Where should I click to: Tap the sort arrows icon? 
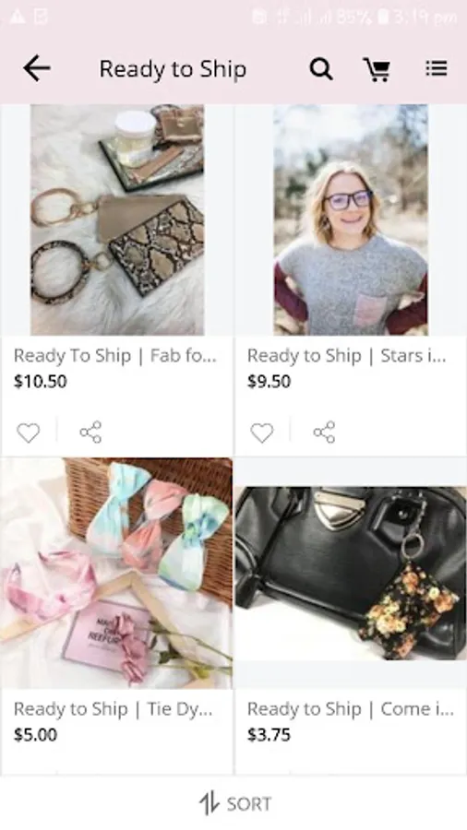coord(209,803)
